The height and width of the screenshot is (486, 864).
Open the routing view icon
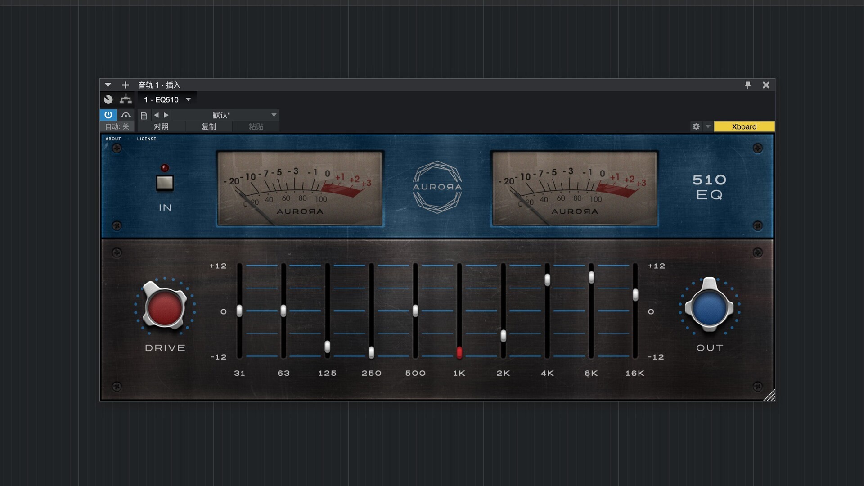[x=126, y=99]
